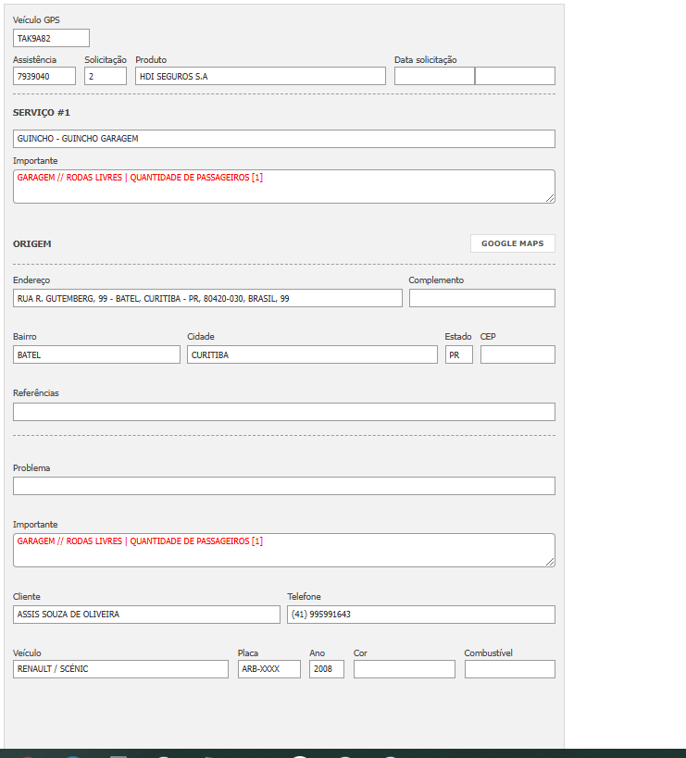Viewport: 686px width, 758px height.
Task: Click the Placa field showing ARB-XXXX
Action: 268,669
